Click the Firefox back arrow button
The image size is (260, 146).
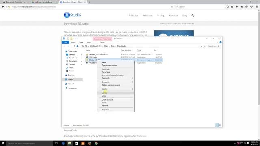3,6
